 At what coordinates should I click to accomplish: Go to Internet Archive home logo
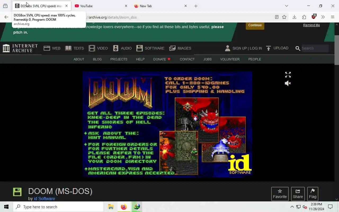click(x=20, y=48)
